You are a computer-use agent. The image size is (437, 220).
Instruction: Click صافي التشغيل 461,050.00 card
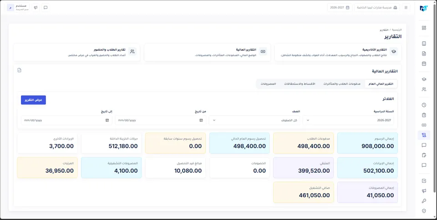click(x=304, y=192)
